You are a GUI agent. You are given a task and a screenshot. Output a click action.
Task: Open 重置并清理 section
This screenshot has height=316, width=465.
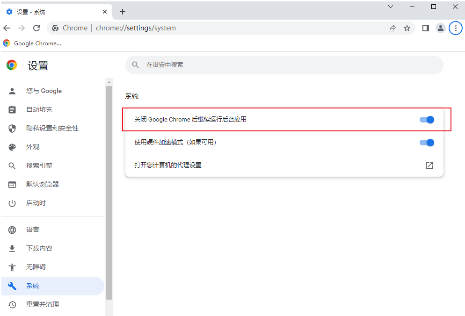[x=53, y=304]
